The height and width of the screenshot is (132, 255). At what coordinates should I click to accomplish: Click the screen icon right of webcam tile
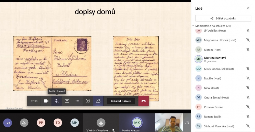[x=187, y=123]
